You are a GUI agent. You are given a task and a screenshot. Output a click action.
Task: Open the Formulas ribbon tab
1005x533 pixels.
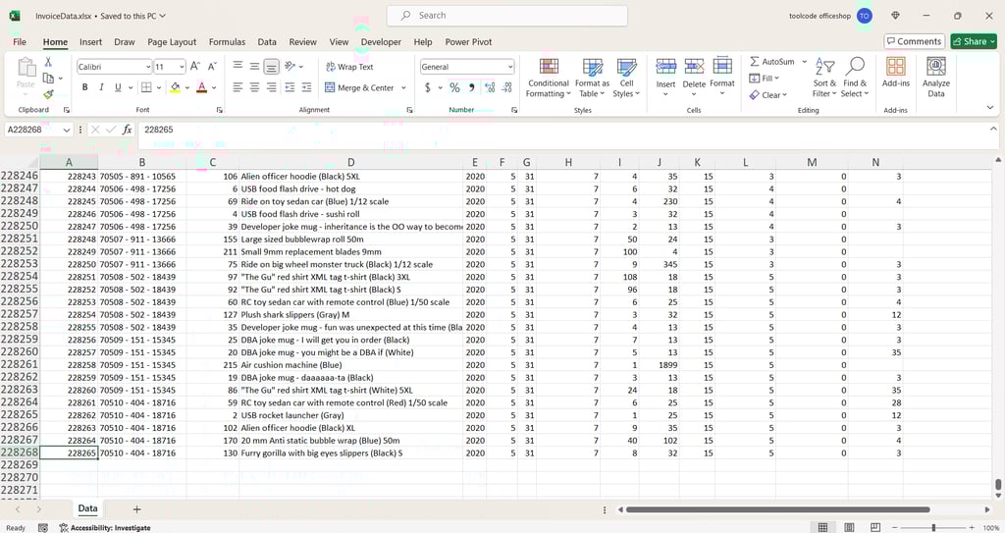click(x=227, y=42)
